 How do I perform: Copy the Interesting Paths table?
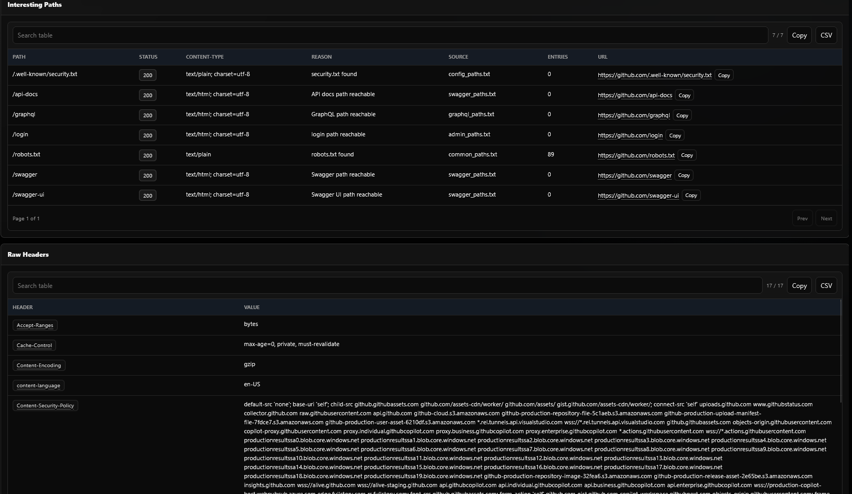point(799,35)
